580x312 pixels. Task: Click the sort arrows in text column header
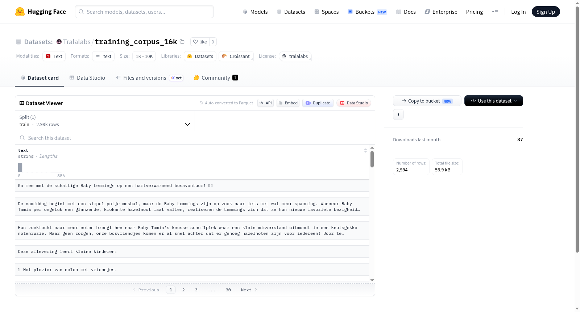pos(365,150)
